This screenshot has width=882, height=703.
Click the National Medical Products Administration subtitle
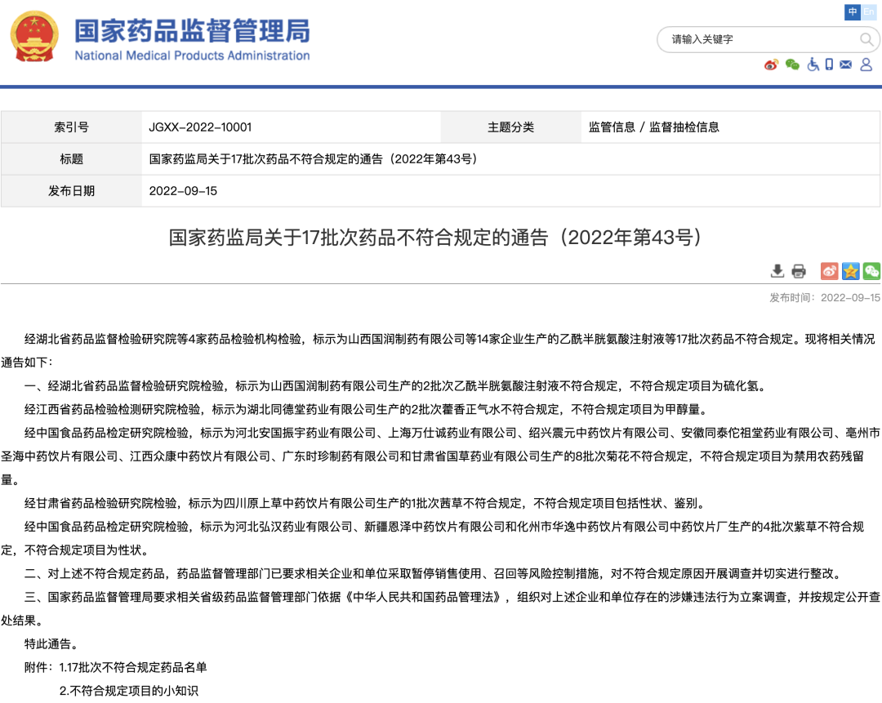click(193, 56)
